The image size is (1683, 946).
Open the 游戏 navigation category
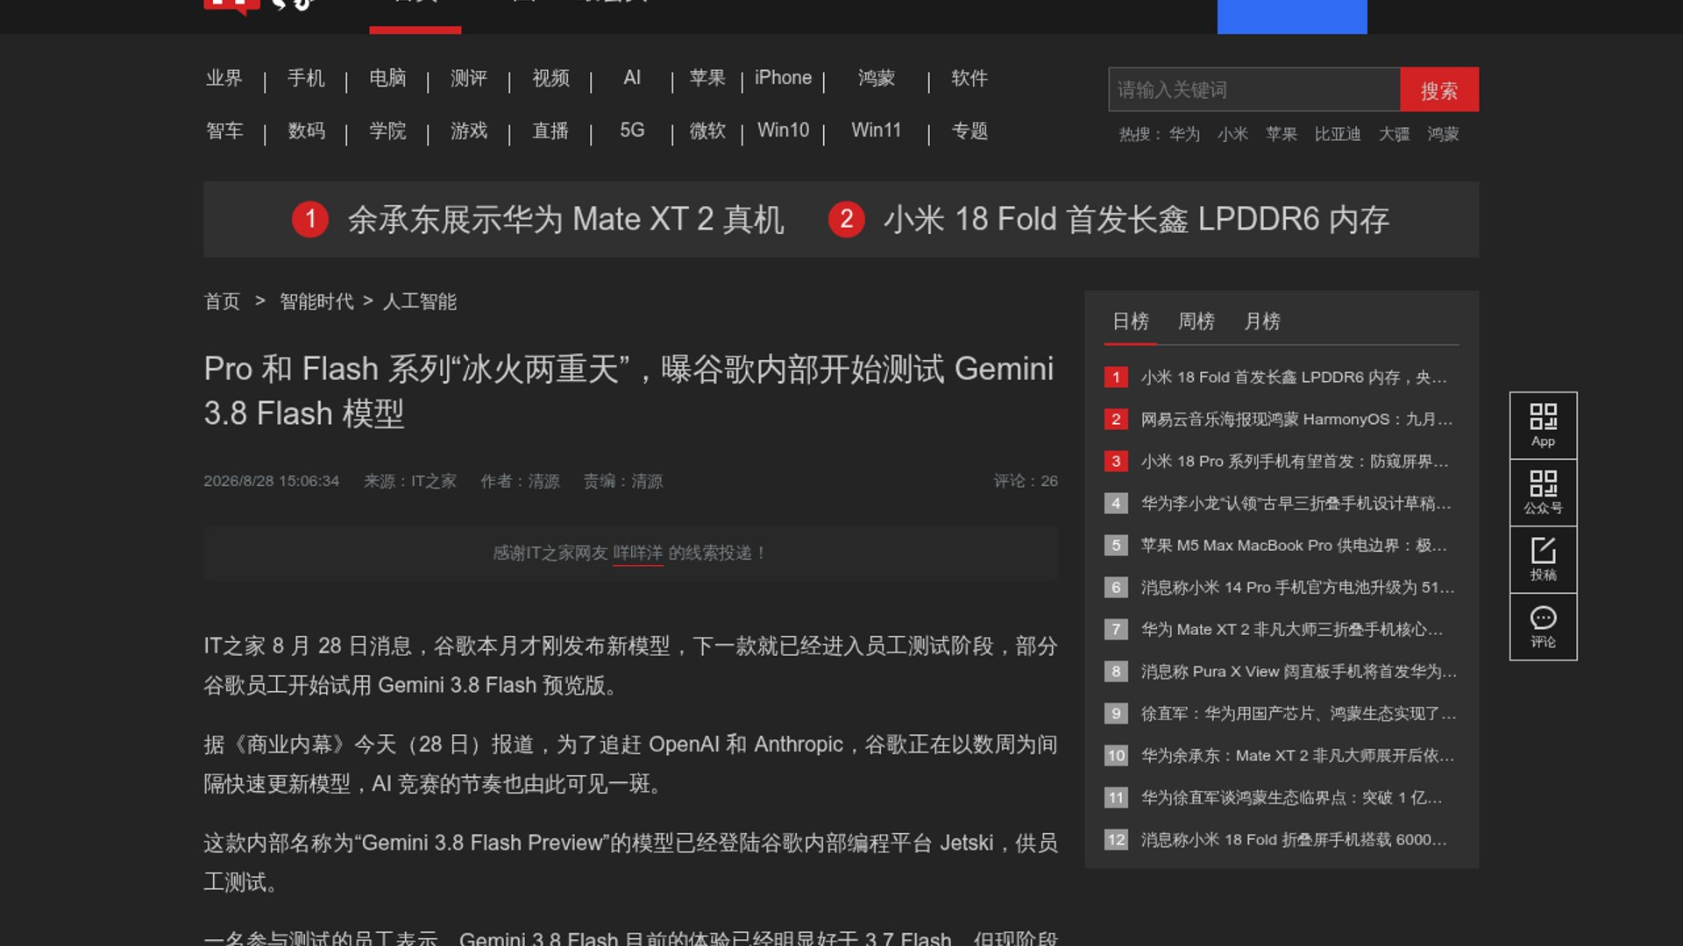pos(469,131)
